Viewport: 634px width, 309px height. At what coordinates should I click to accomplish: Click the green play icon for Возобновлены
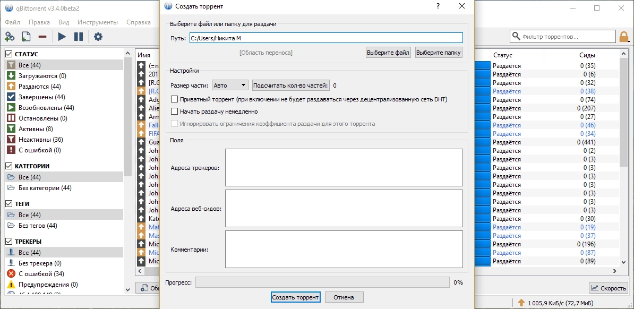pos(11,108)
